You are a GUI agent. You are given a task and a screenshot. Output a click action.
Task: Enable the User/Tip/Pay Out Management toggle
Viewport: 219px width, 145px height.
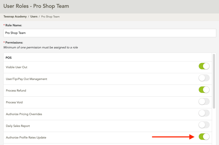[204, 78]
